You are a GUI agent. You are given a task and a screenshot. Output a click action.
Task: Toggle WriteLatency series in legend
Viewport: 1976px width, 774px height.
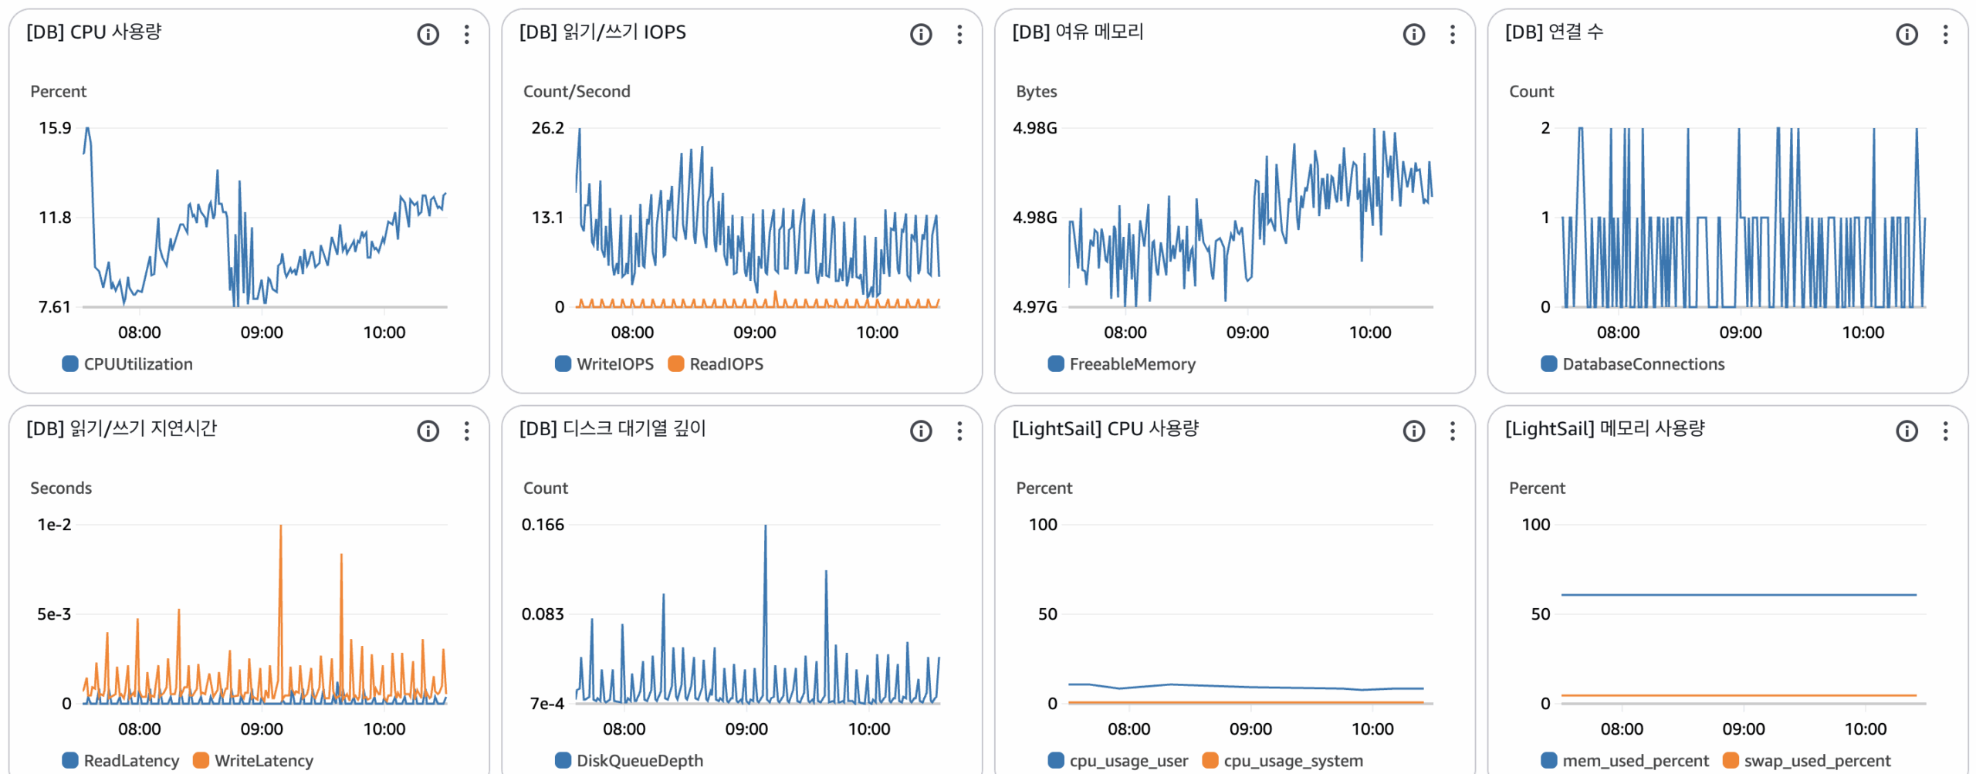point(263,761)
